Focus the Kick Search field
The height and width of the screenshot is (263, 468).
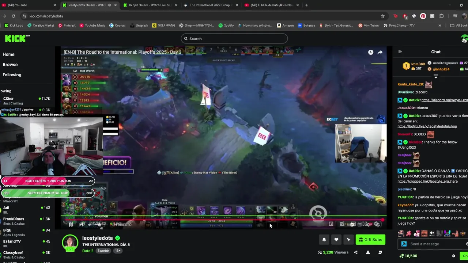pos(234,38)
